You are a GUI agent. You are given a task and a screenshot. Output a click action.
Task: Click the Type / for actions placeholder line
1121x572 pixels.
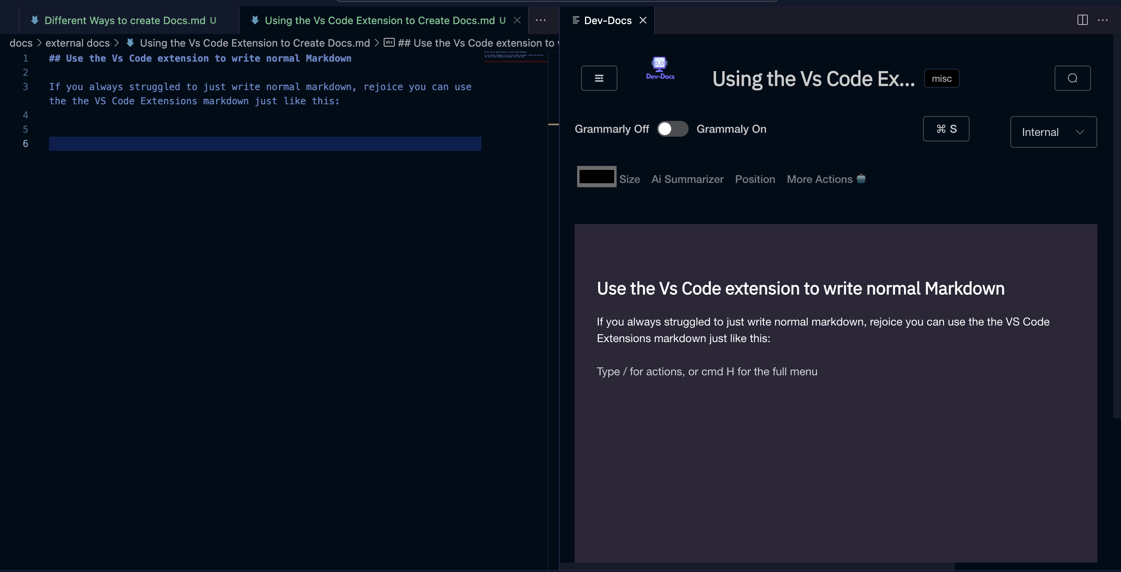click(707, 371)
